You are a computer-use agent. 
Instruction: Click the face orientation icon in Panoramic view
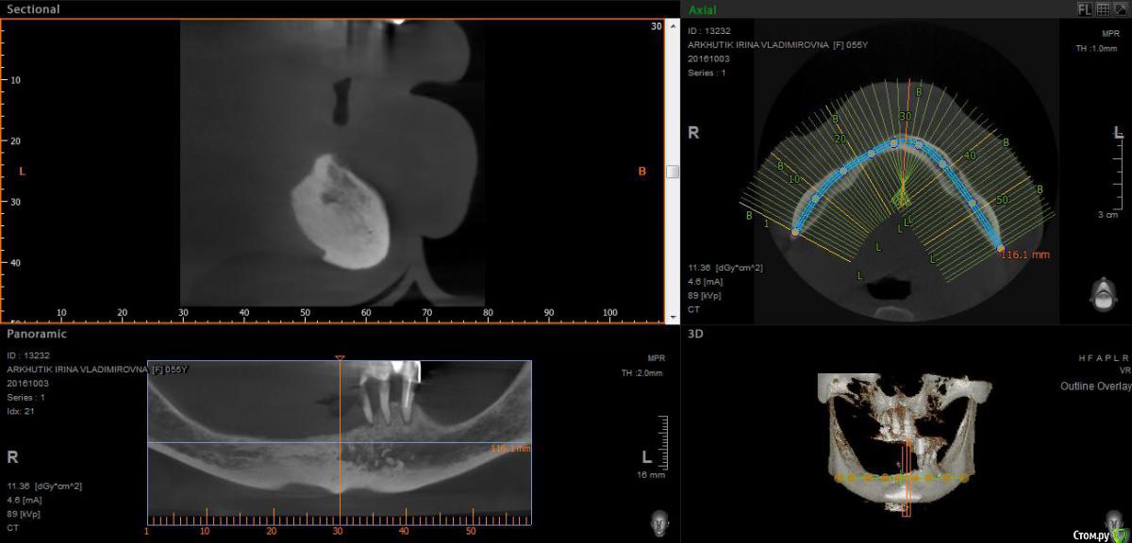pos(658,521)
